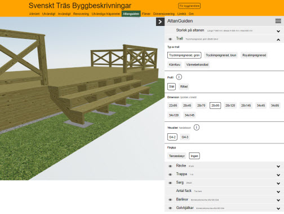Viewport: 284px width, 214px height.
Task: Choose the 28x120 dimension option
Action: point(230,106)
